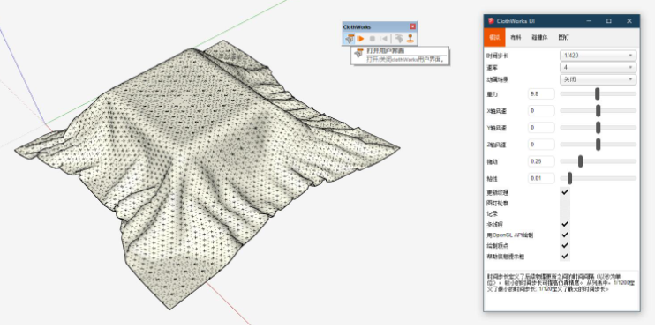Click the Y-axis wind speed input field
Viewport: 655px width, 328px height.
pos(541,127)
